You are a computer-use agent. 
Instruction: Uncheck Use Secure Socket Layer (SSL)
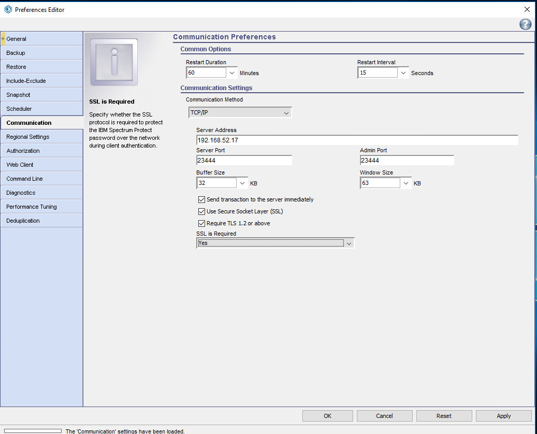[x=202, y=211]
